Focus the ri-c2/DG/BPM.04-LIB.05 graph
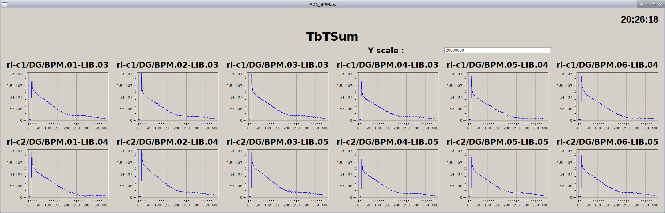Screen dimensions: 665x213 tap(397, 174)
